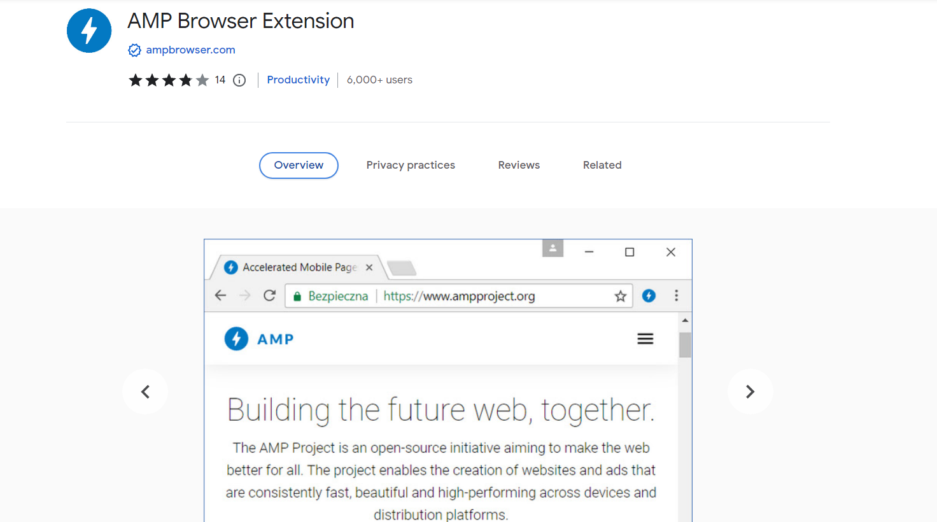937x522 pixels.
Task: Click the new tab button in screenshot
Action: tap(402, 268)
